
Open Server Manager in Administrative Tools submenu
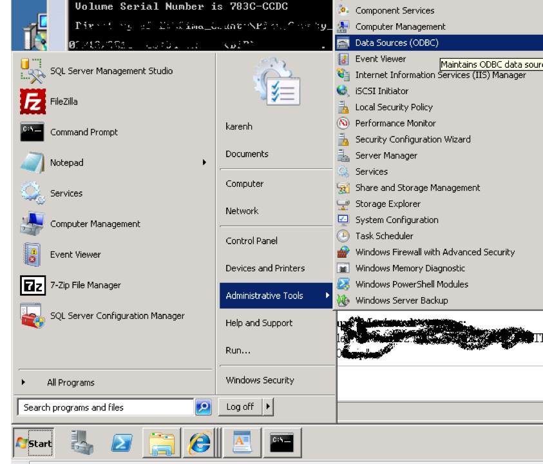tap(386, 155)
